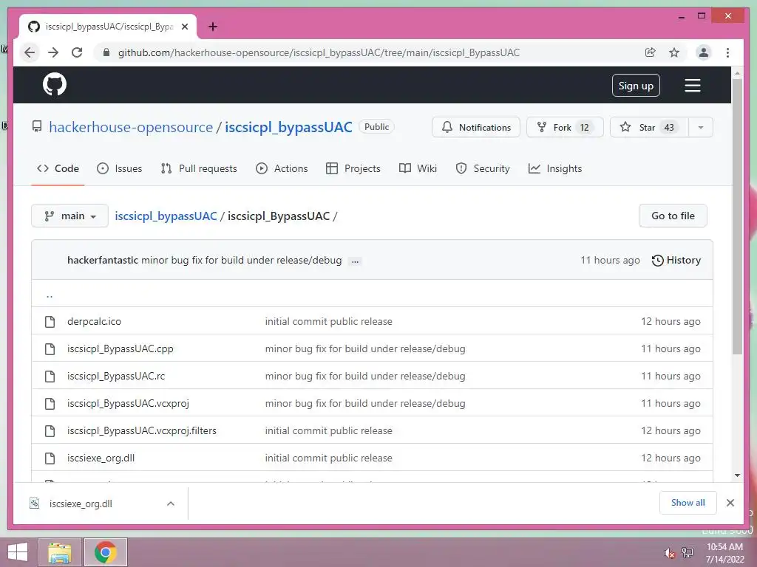Open iscsicpl_BypassUAC.vcxproj.filters file
Screen dimensions: 757x567
coord(142,431)
